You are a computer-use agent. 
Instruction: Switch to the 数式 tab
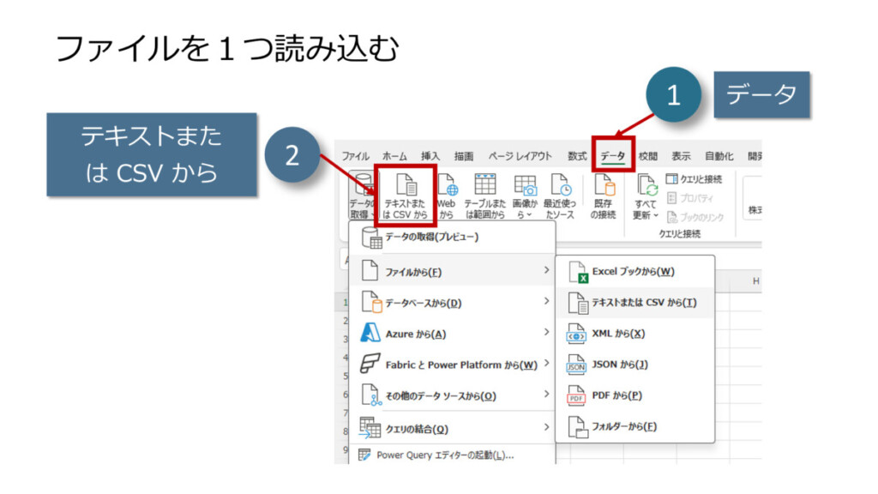(x=577, y=156)
